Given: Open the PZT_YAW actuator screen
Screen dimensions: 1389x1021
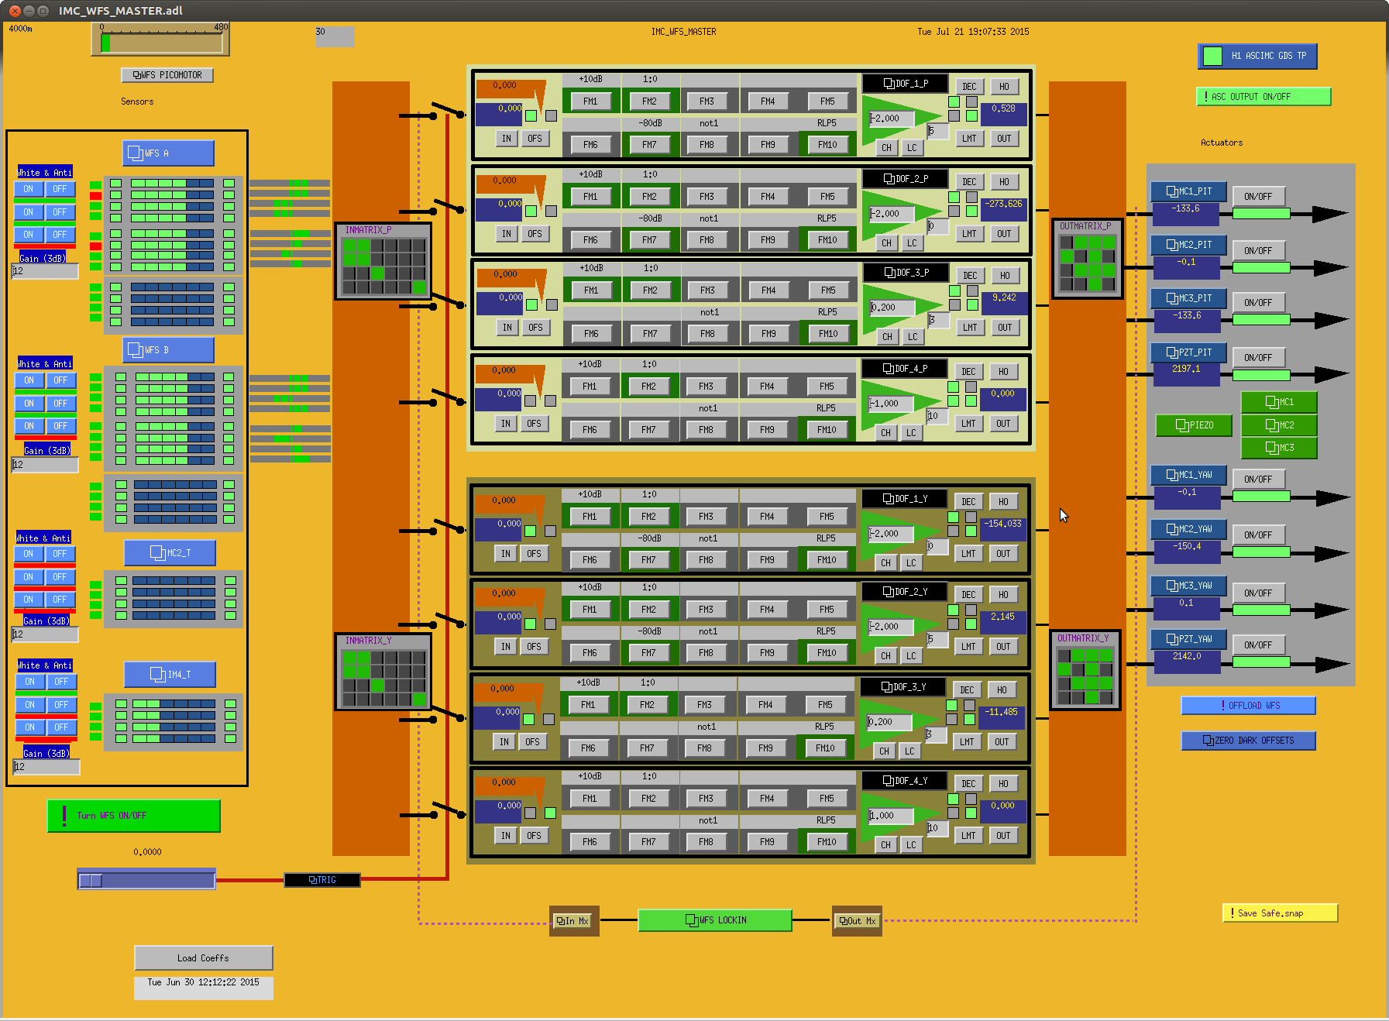Looking at the screenshot, I should click(x=1189, y=639).
